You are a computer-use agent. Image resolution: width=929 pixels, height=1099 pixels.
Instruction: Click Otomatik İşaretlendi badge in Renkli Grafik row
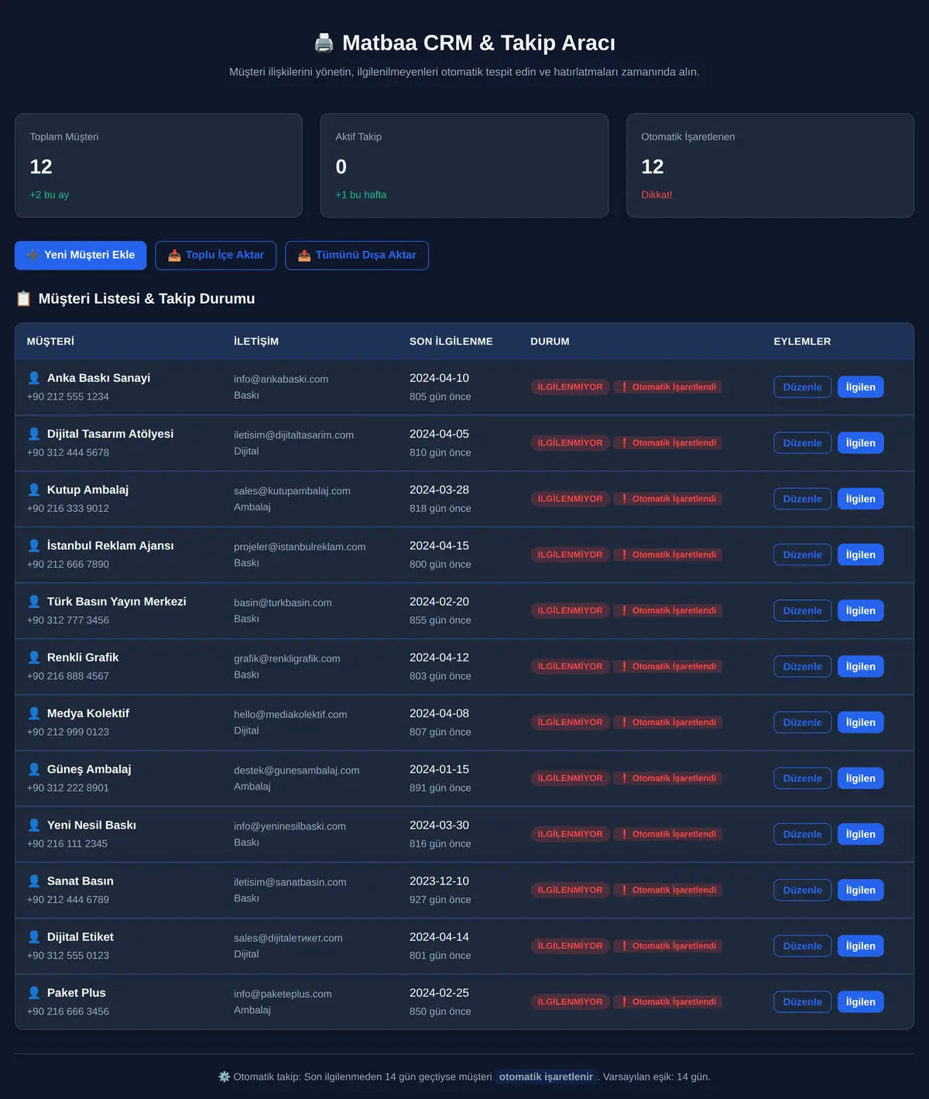(x=668, y=666)
